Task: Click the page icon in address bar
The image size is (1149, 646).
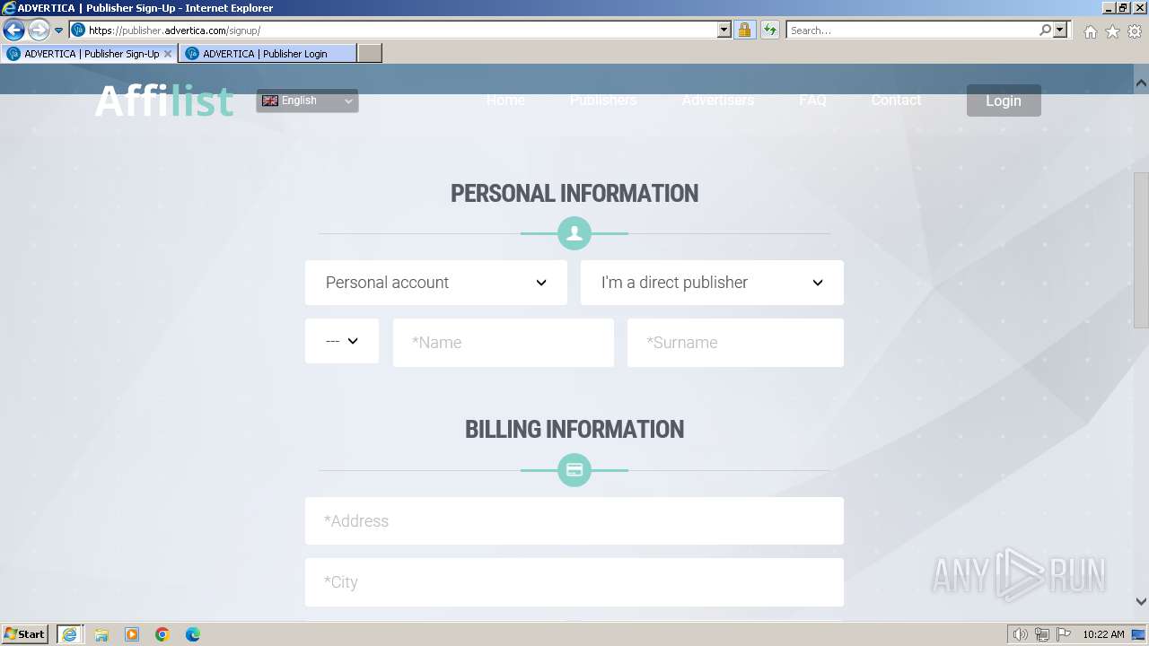Action: click(78, 30)
